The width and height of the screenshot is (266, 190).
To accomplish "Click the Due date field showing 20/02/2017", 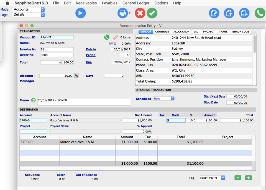I will (121, 62).
